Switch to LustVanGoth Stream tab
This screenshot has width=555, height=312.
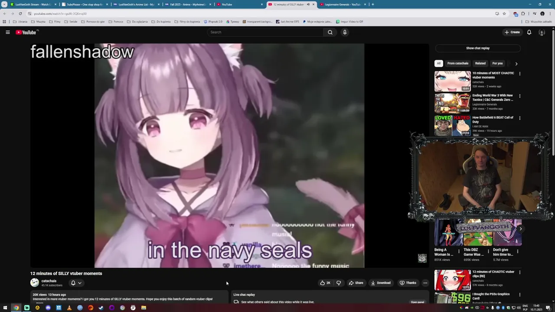pos(33,4)
